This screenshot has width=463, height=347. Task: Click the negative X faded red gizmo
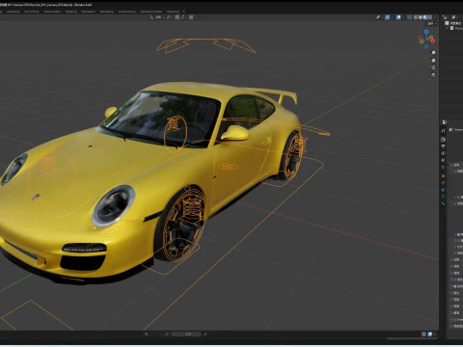point(421,38)
